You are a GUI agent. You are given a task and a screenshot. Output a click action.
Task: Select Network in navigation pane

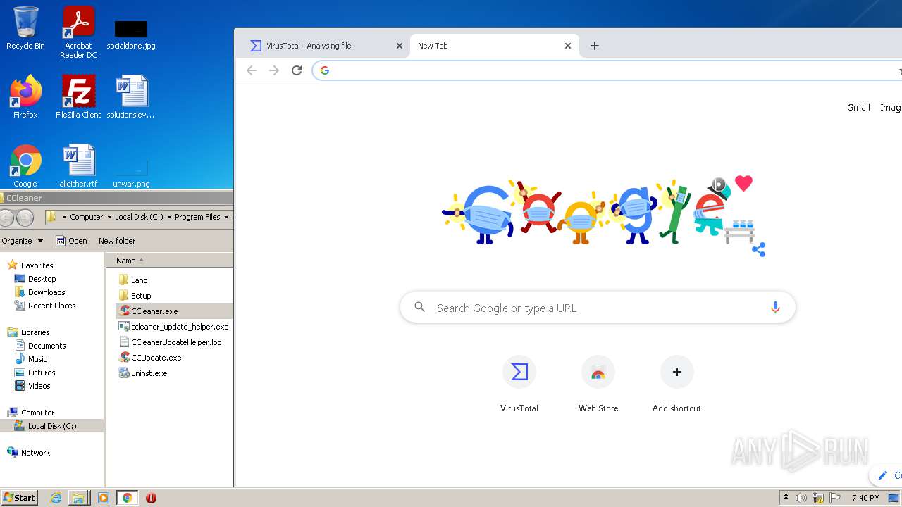click(28, 453)
